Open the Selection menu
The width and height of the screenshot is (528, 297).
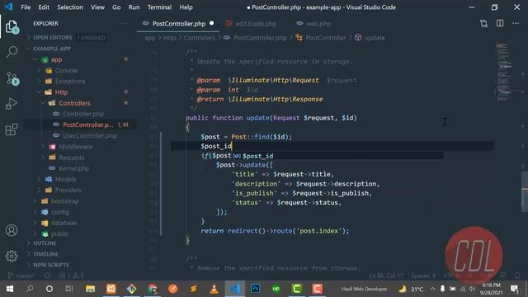tap(70, 7)
